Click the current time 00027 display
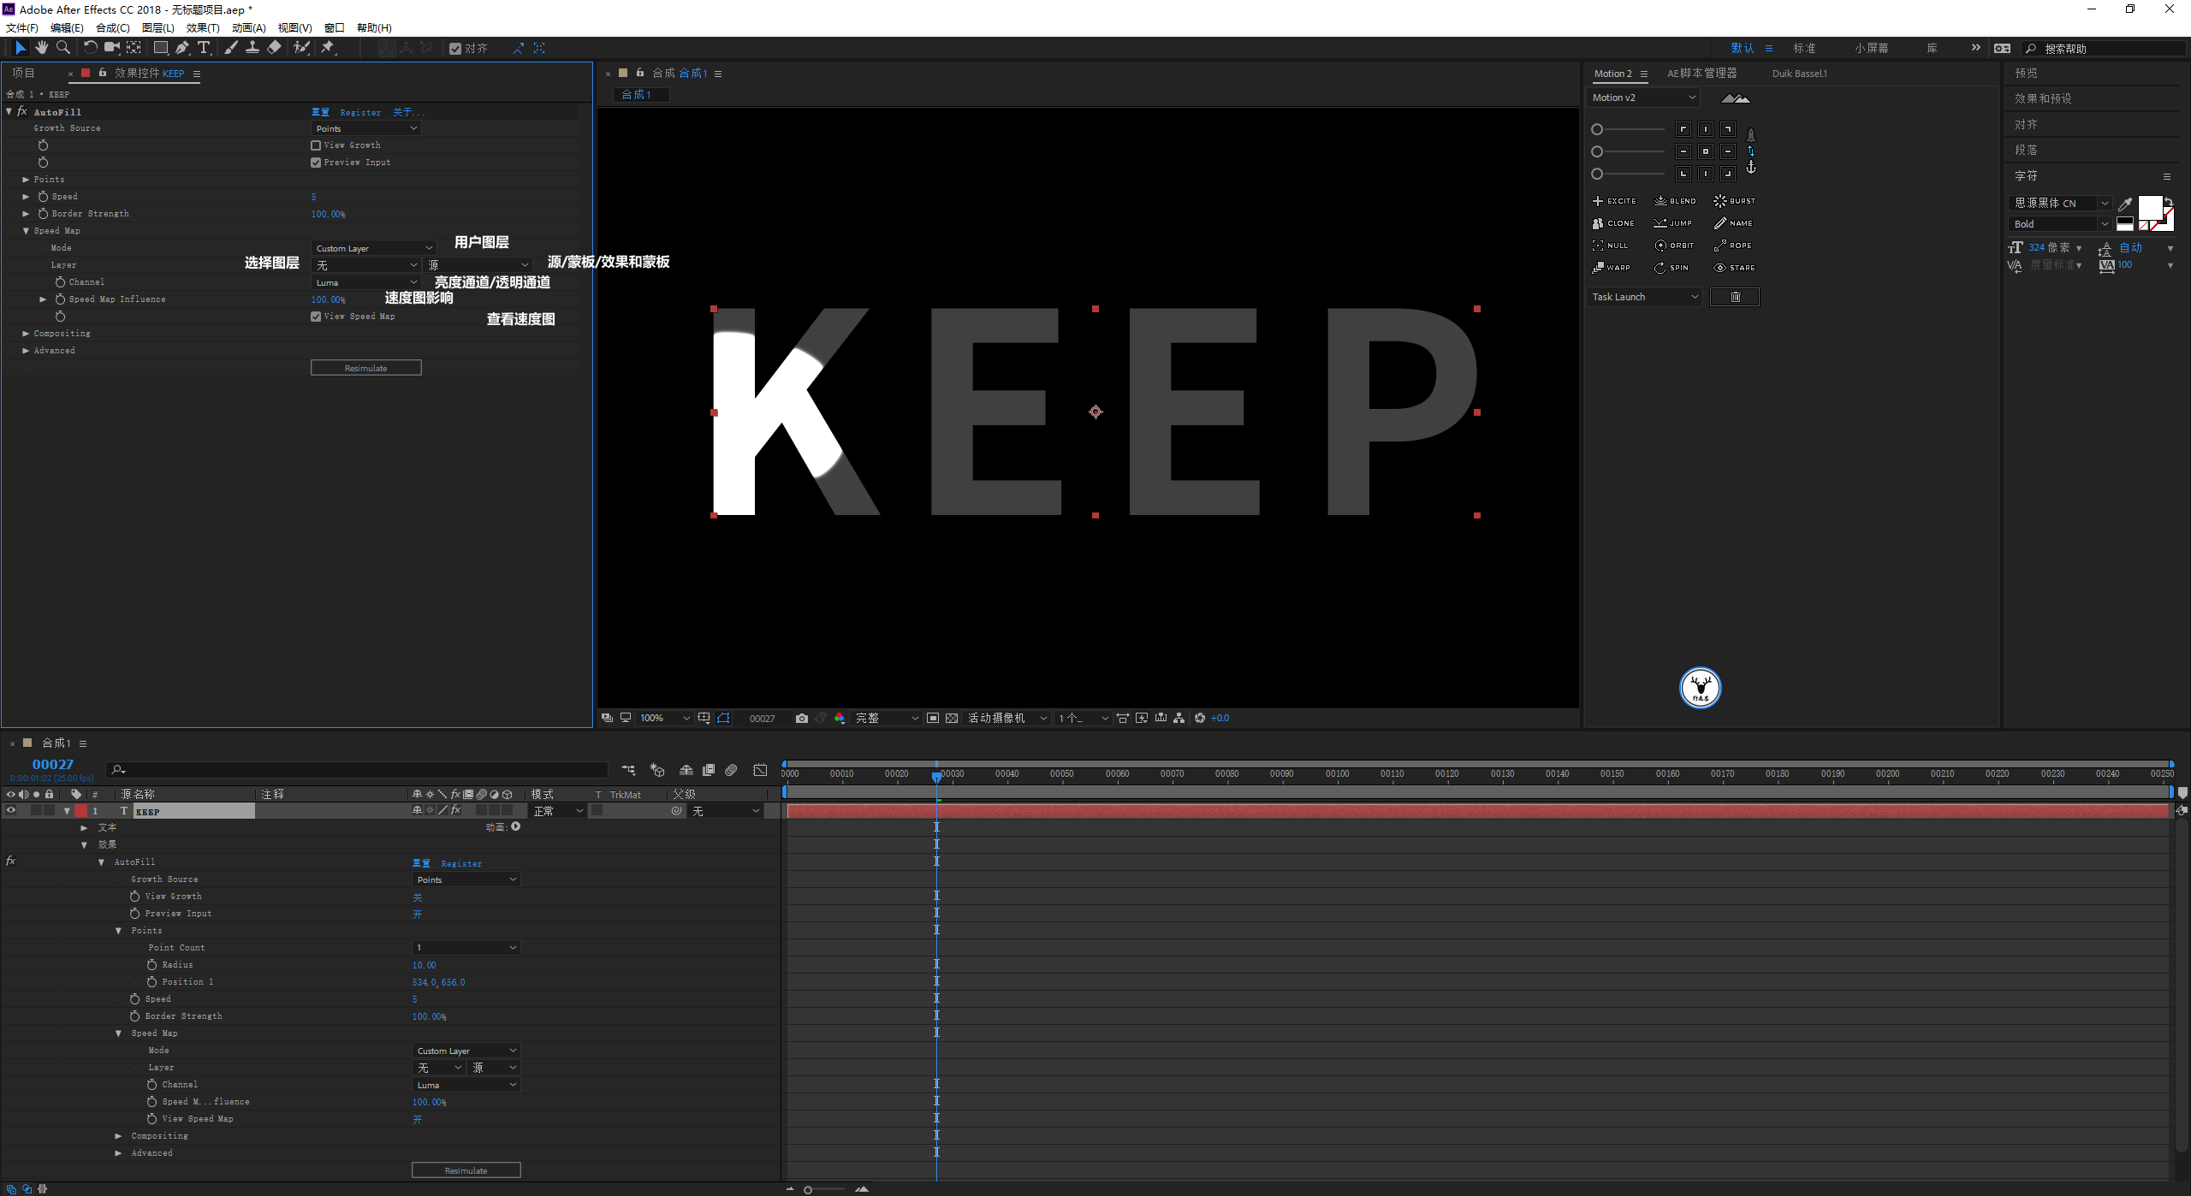Screen dimensions: 2191x1196 point(53,765)
